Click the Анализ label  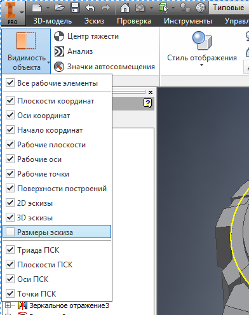click(x=80, y=51)
